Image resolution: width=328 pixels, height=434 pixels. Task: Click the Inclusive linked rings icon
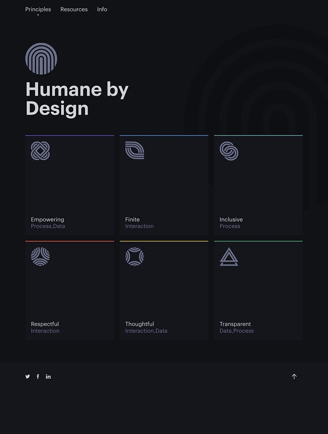(229, 151)
